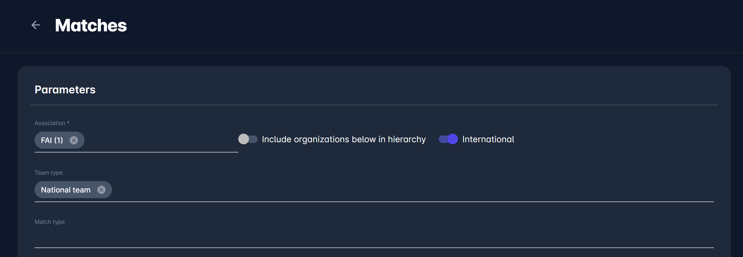The height and width of the screenshot is (257, 743).
Task: Disable the International switch
Action: click(448, 139)
